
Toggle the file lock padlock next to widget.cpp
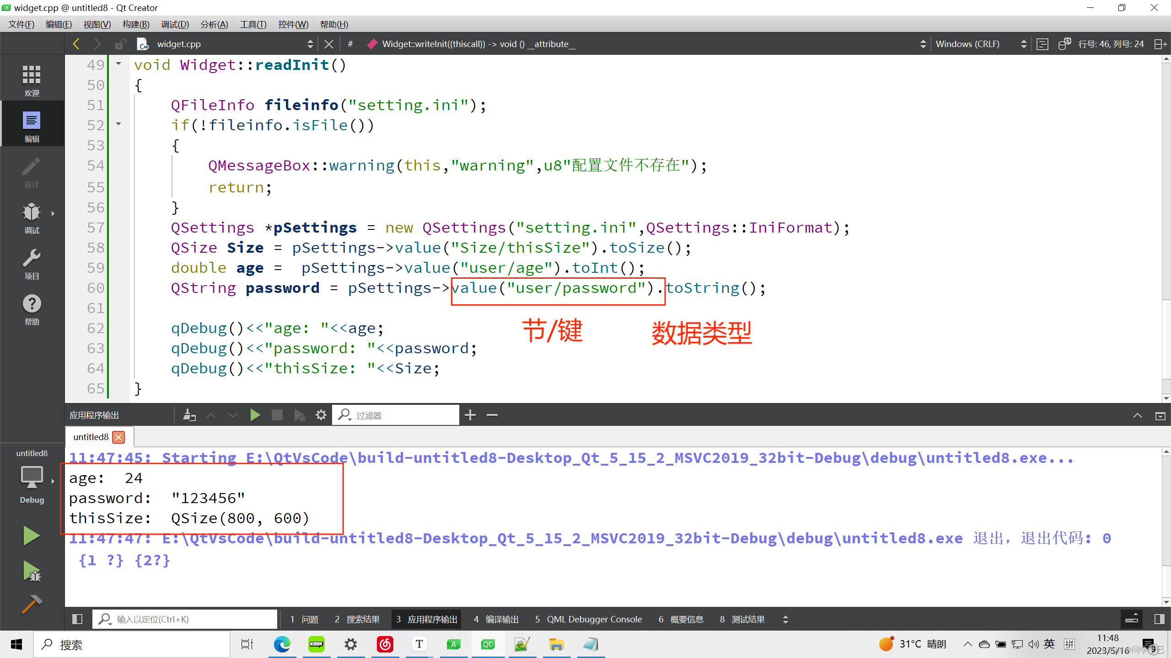[x=120, y=43]
